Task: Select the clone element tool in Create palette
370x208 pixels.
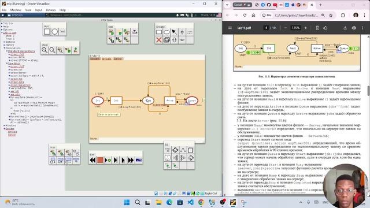Action: click(166, 40)
